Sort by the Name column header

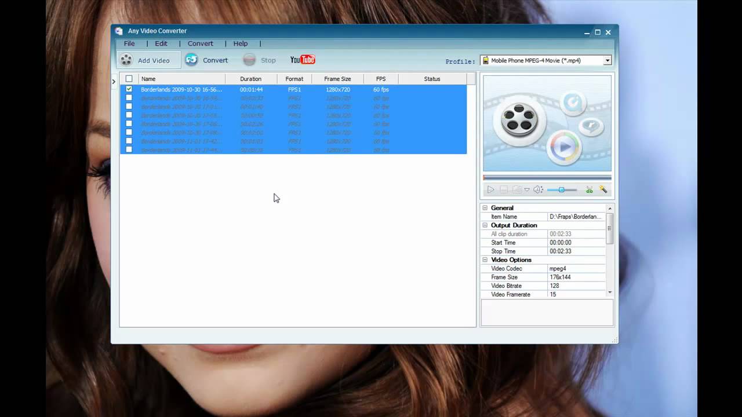point(181,79)
